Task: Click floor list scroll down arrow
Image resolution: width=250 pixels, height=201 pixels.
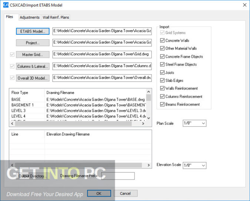Action: pyautogui.click(x=149, y=118)
